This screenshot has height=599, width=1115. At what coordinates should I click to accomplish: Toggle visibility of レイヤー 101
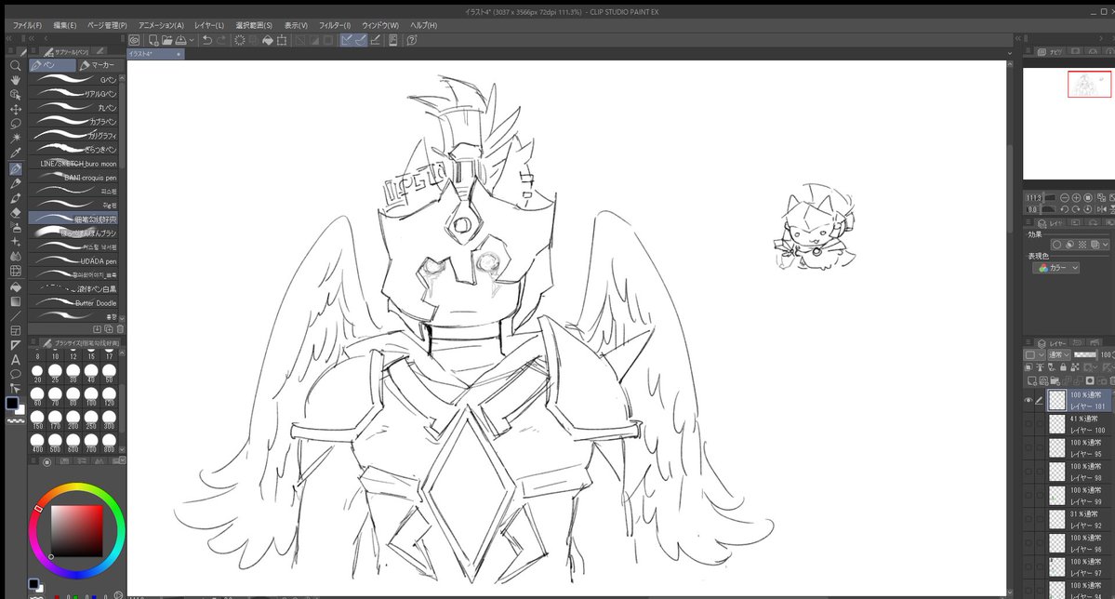coord(1029,401)
